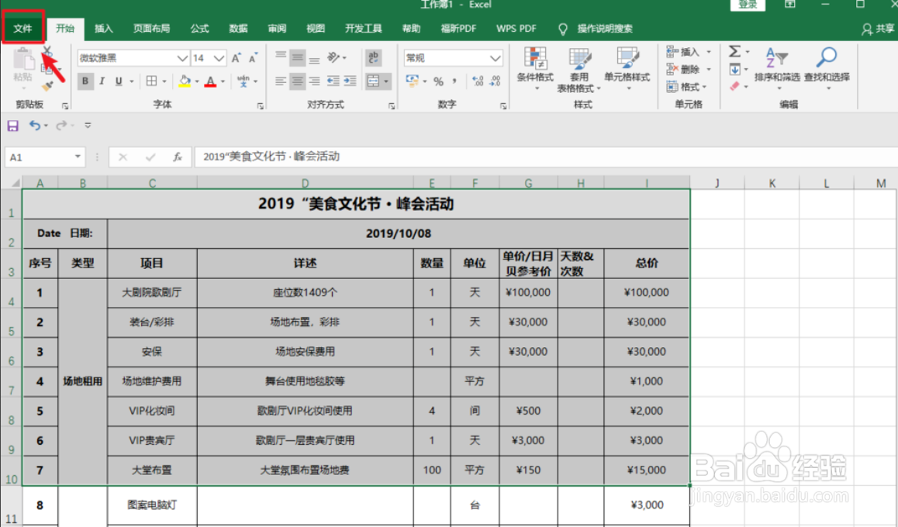Apply the red font color A
The height and width of the screenshot is (527, 898).
point(210,81)
